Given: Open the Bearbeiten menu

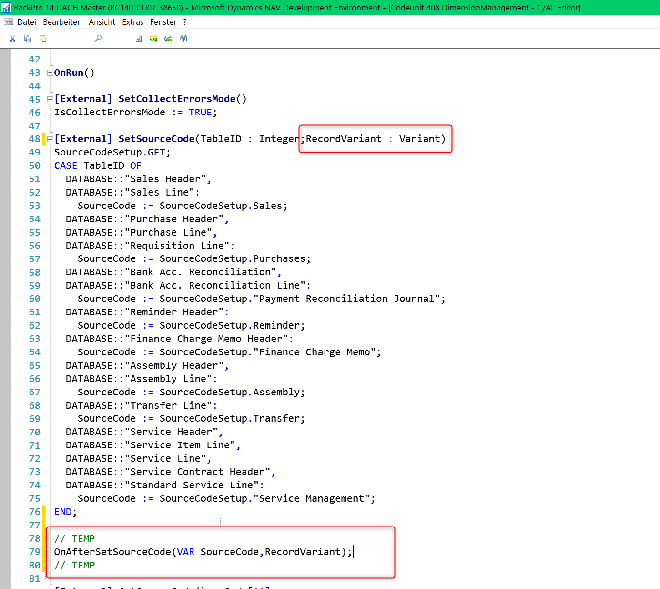Looking at the screenshot, I should coord(62,22).
